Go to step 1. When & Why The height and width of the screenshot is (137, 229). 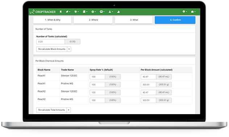click(x=53, y=20)
